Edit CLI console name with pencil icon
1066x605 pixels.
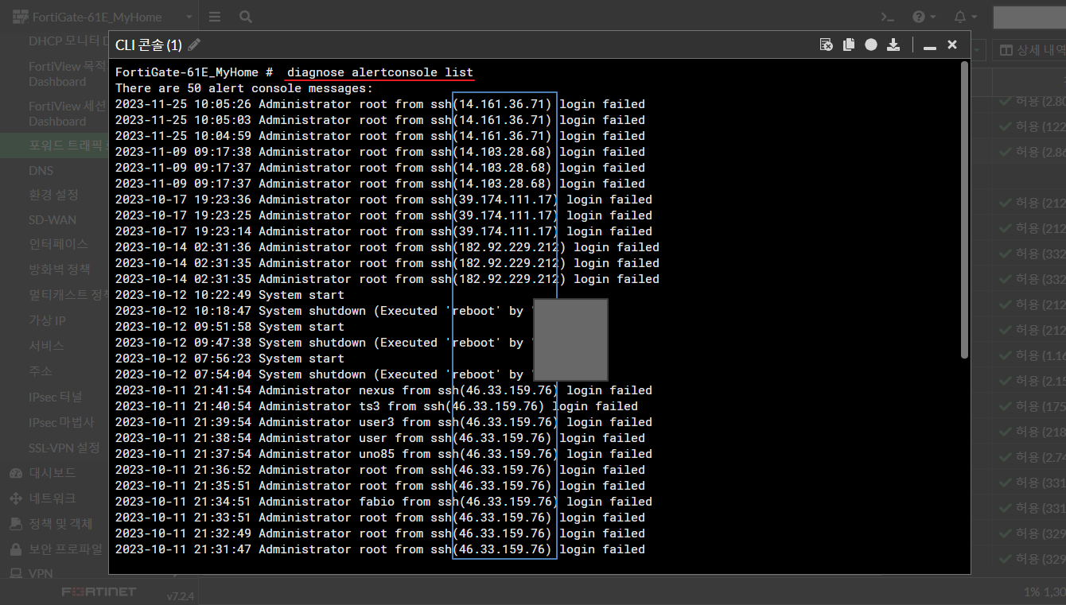(x=194, y=45)
